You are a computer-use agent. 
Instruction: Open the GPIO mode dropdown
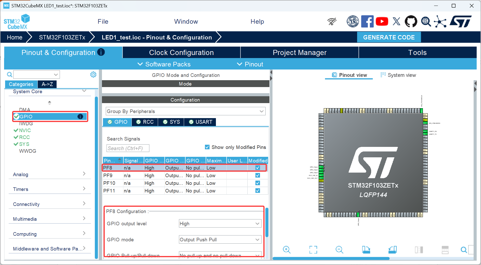pyautogui.click(x=220, y=240)
